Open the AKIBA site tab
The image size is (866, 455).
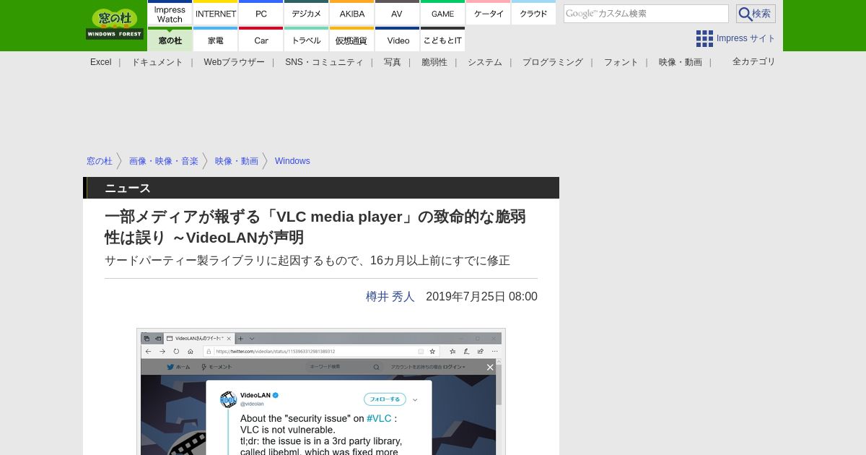pyautogui.click(x=352, y=14)
